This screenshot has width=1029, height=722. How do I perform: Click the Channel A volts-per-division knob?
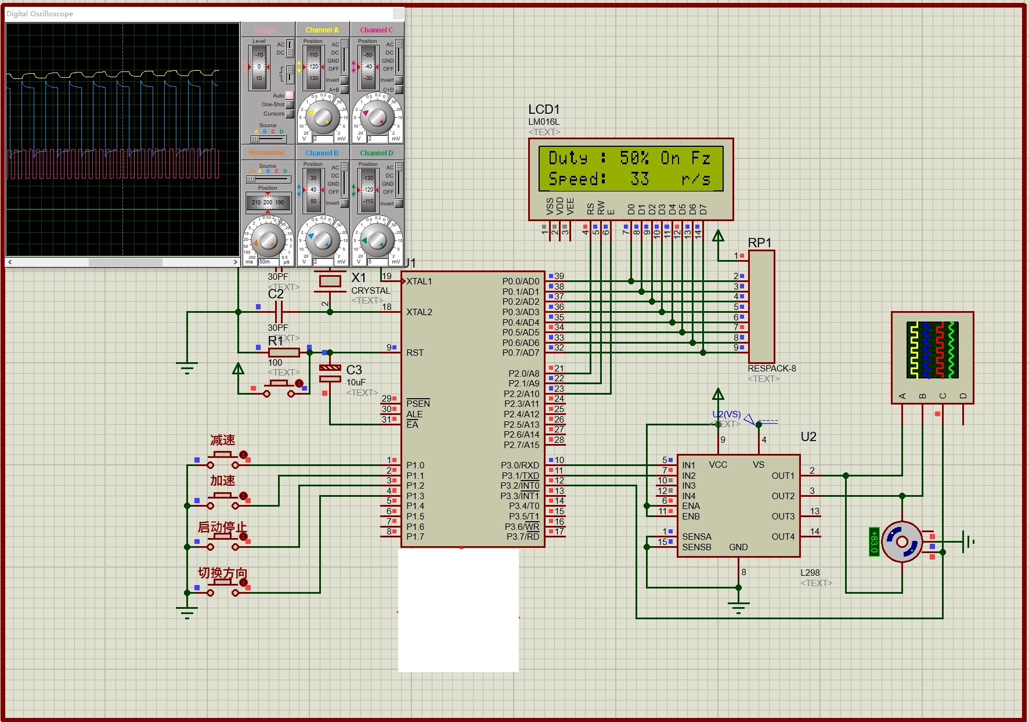322,117
